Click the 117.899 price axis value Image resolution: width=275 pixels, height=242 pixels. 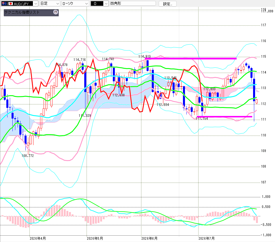pyautogui.click(x=267, y=11)
